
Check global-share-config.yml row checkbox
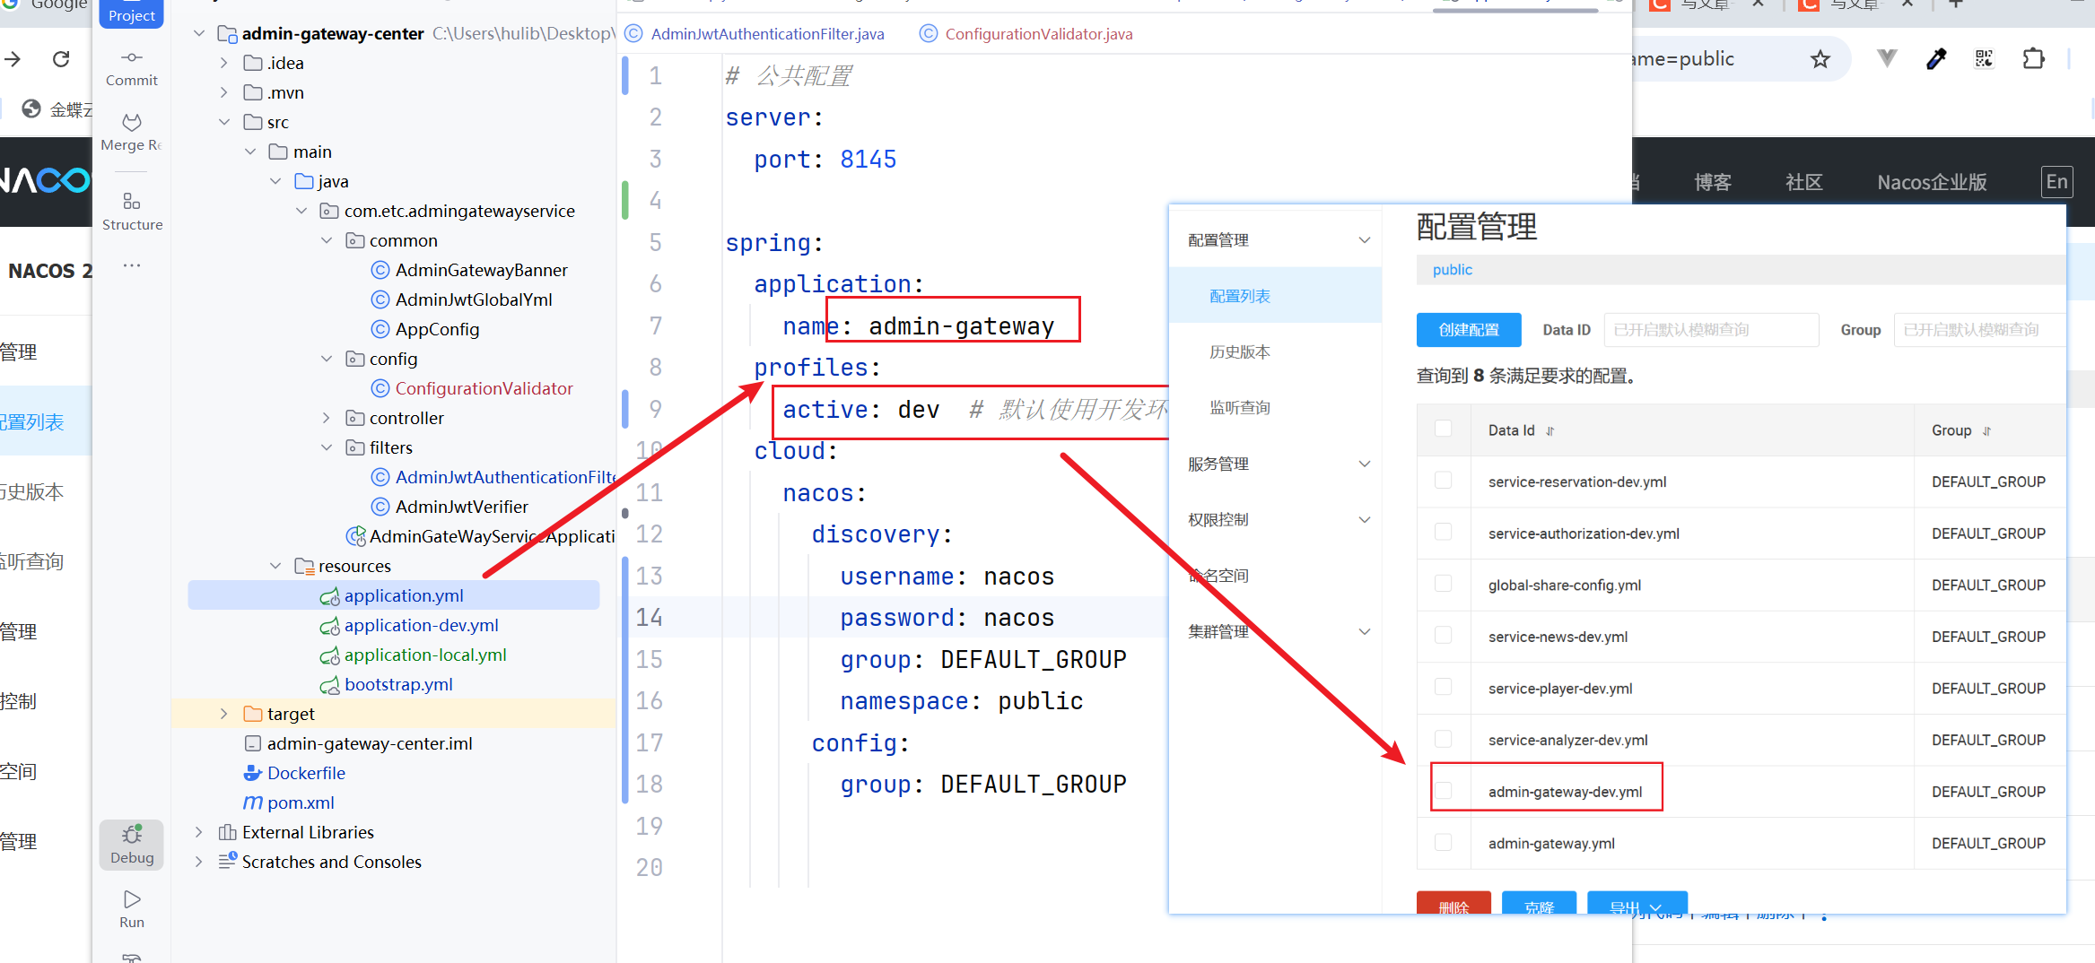click(1443, 584)
